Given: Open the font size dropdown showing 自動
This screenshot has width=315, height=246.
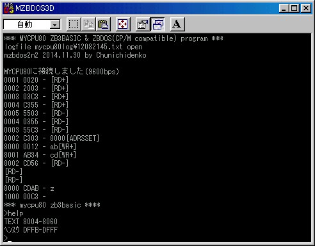Looking at the screenshot, I should point(32,24).
